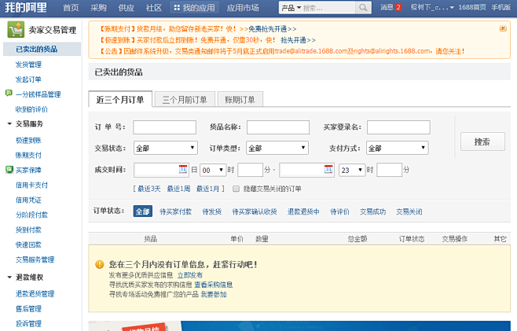The width and height of the screenshot is (517, 331).
Task: Collapse the 退款维权 sidebar section
Action: pyautogui.click(x=9, y=278)
